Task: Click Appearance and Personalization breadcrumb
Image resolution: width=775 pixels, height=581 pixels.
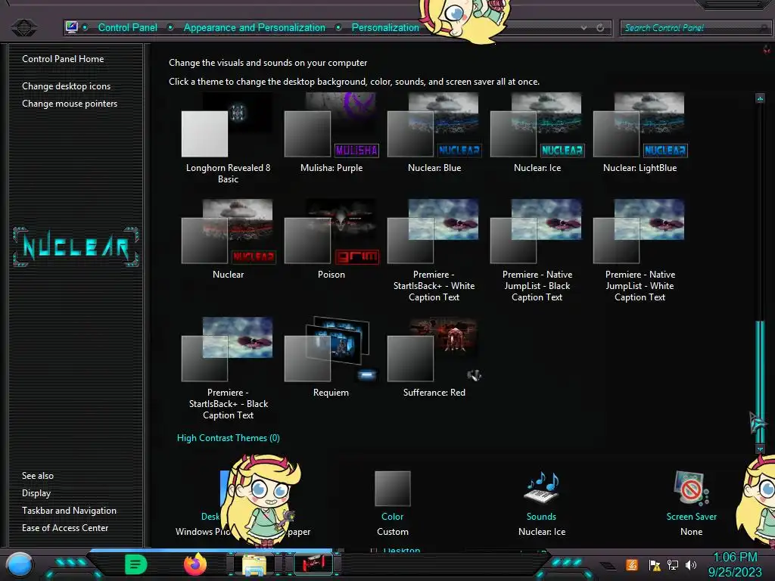Action: [254, 28]
